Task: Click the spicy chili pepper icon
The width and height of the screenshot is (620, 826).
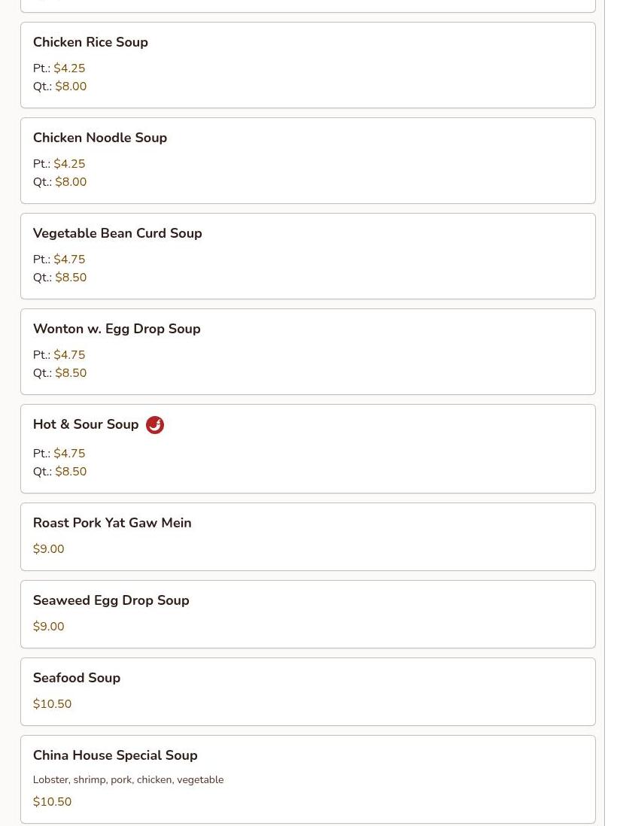Action: point(155,424)
